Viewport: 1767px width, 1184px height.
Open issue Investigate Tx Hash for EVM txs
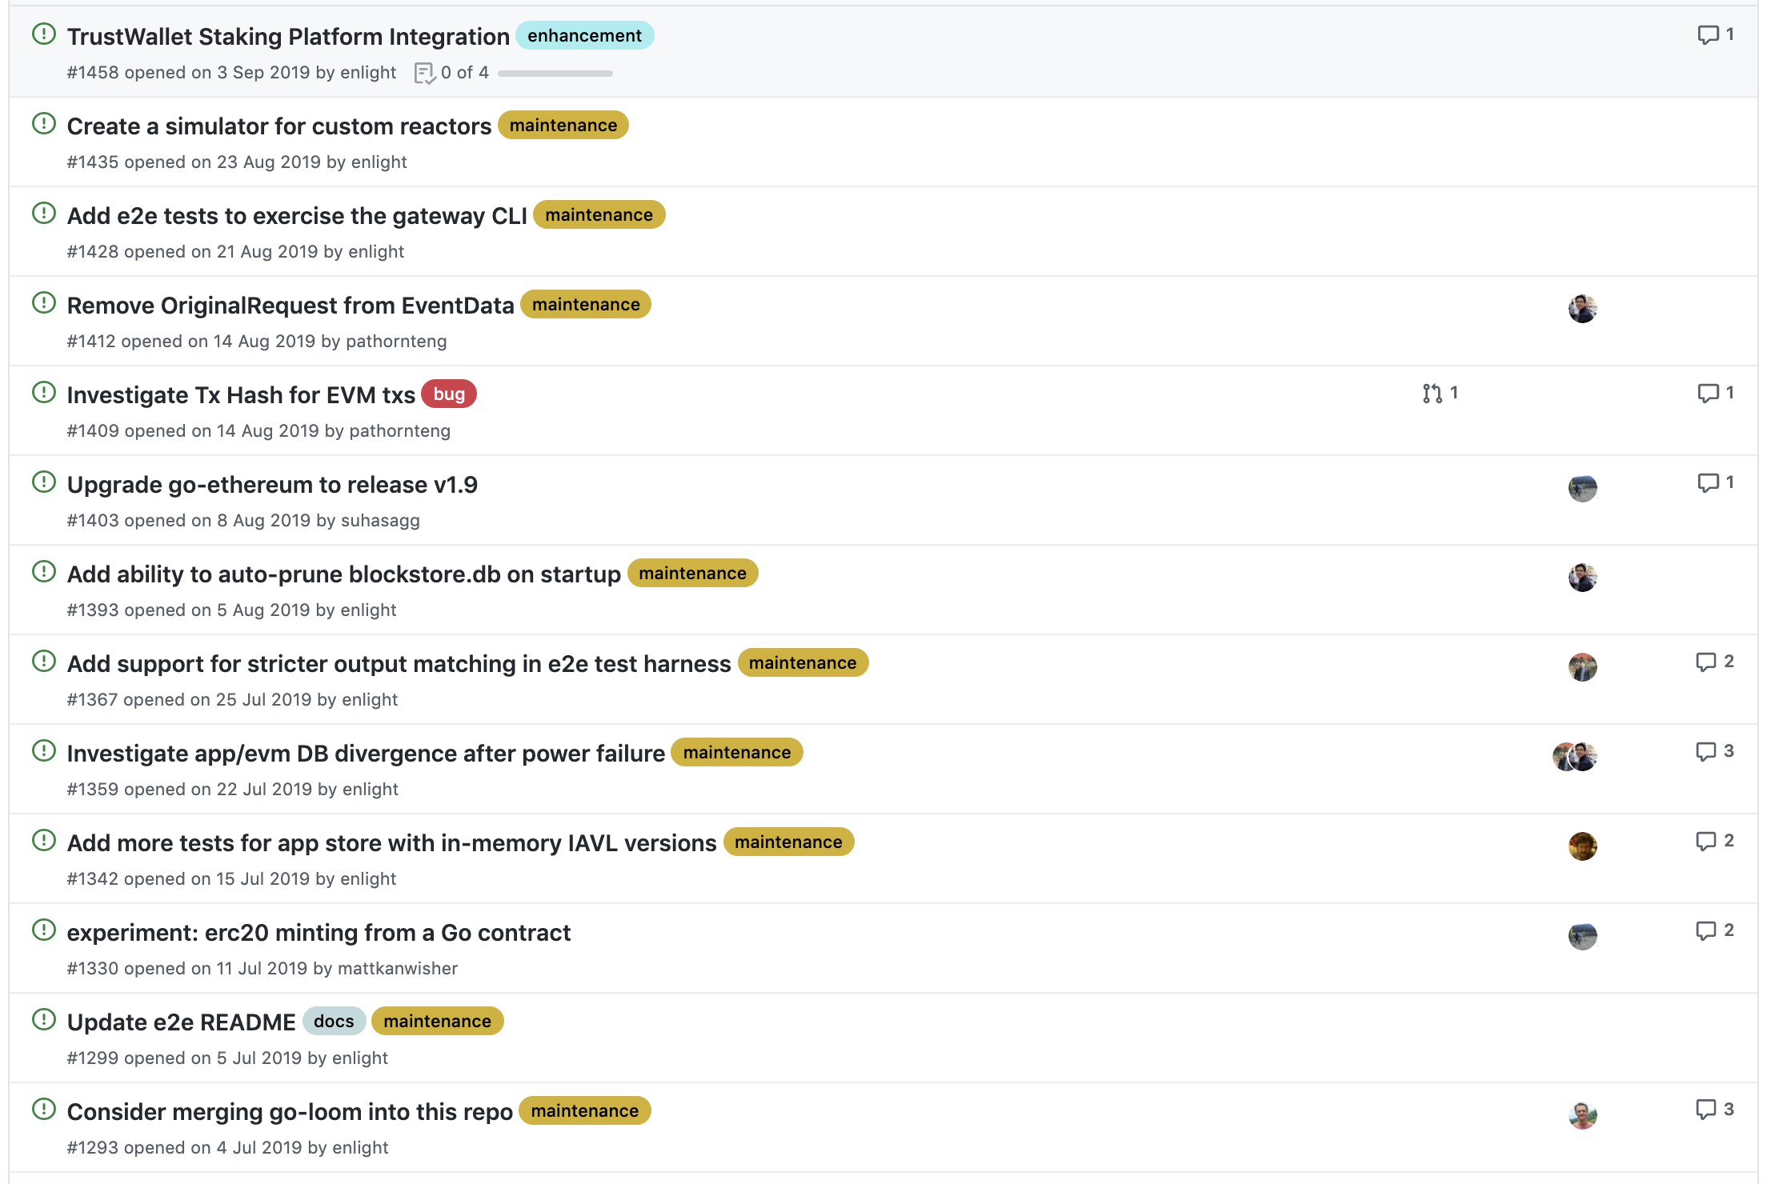coord(241,395)
